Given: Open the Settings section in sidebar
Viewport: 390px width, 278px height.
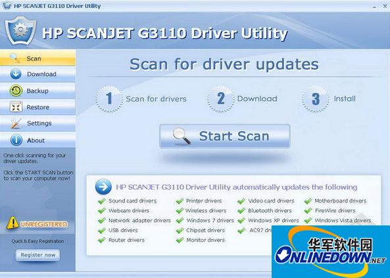Looking at the screenshot, I should coord(37,123).
